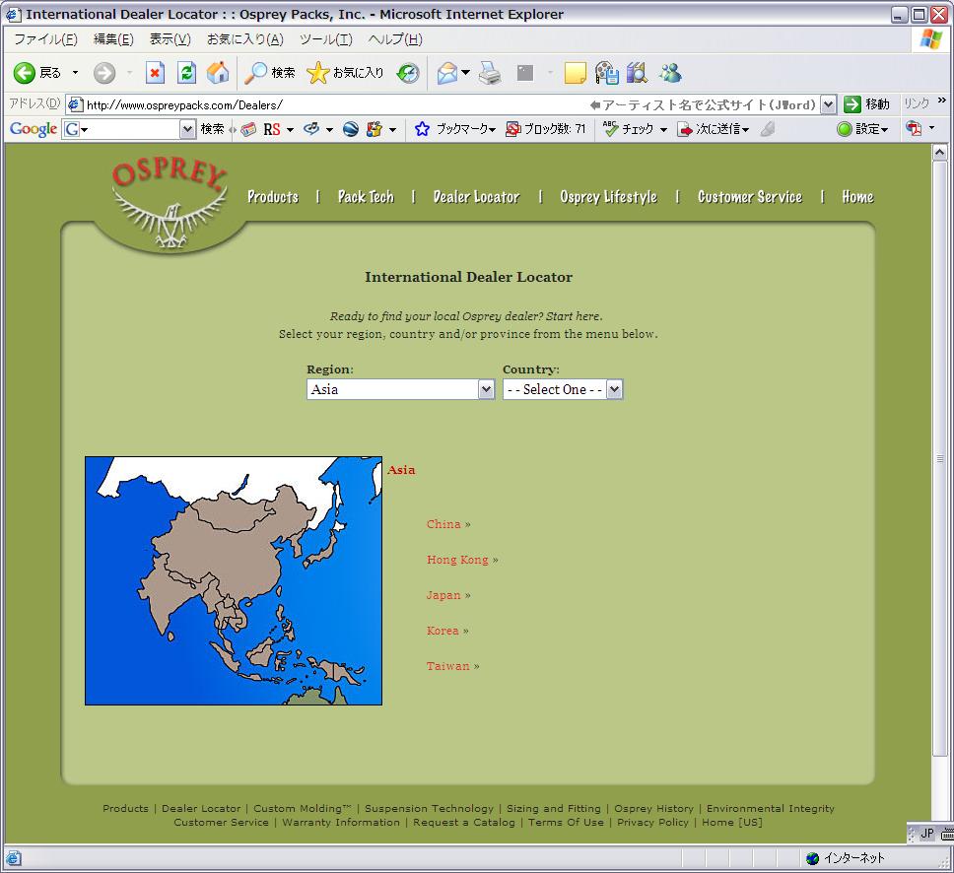Screen dimensions: 954x873
Task: Click the Messenger people icon
Action: click(670, 73)
